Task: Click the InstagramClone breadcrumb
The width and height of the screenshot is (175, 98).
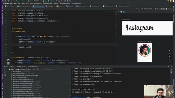Action: [x=7, y=4]
